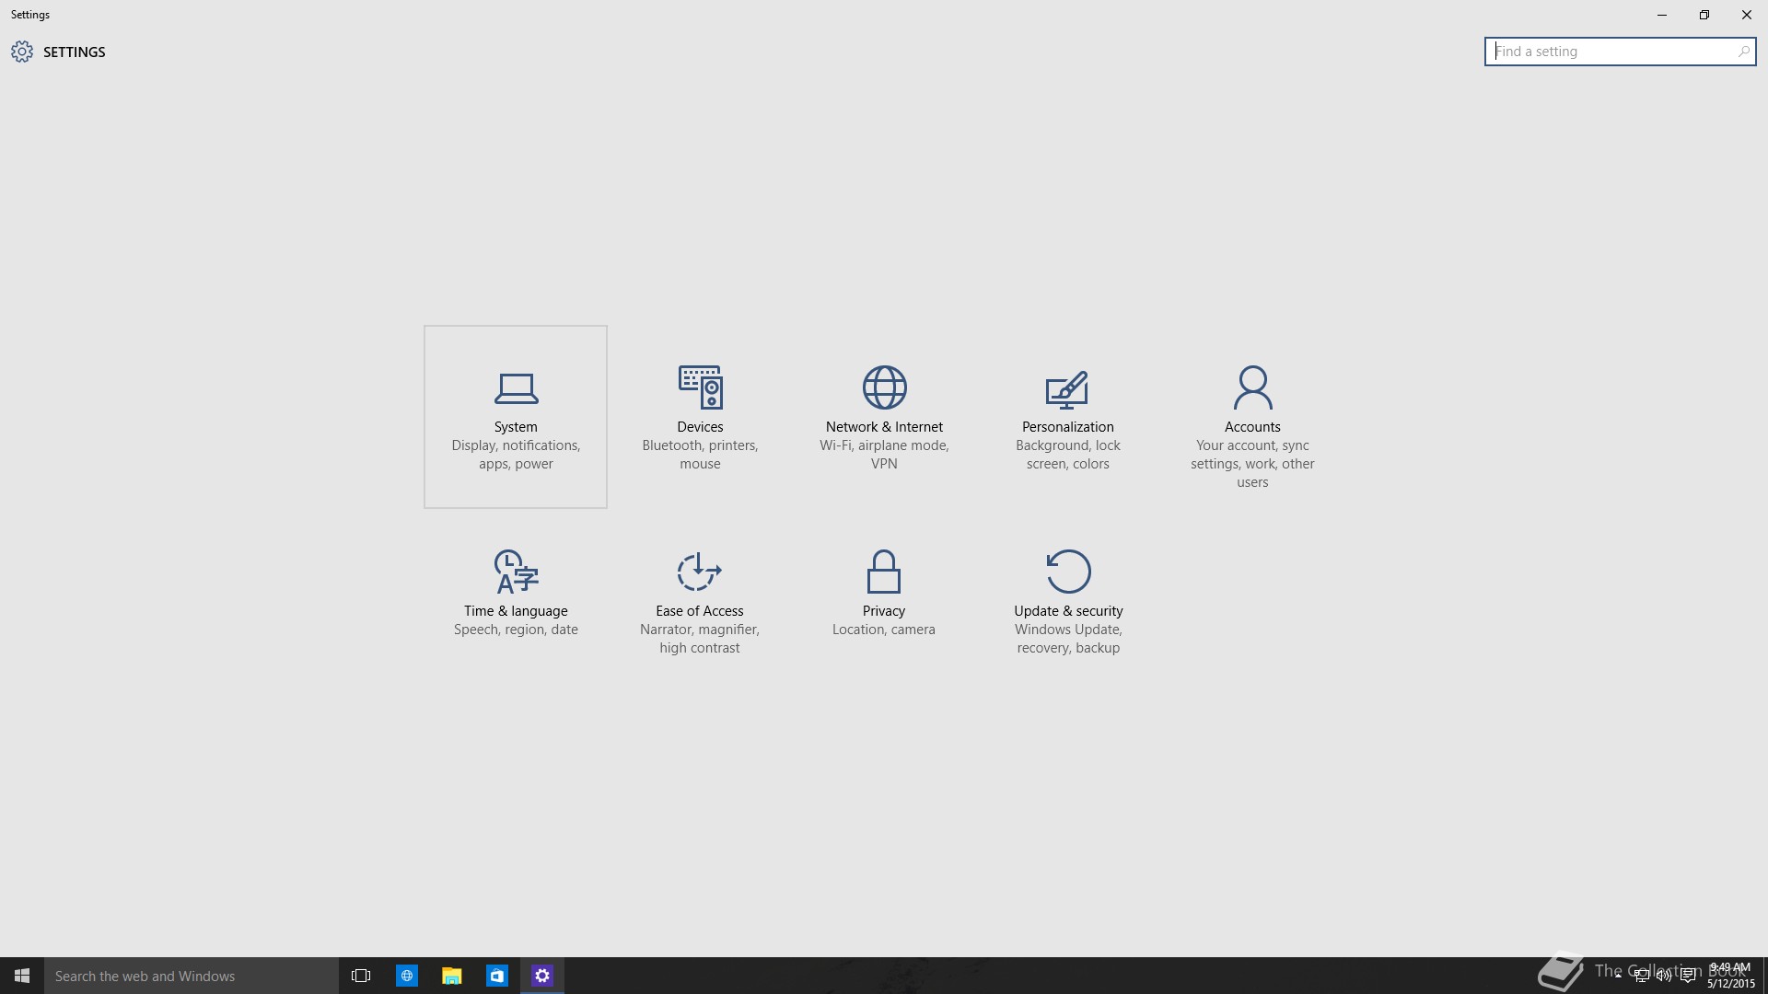Focus the Find a setting field
Image resolution: width=1768 pixels, height=994 pixels.
pos(1620,52)
